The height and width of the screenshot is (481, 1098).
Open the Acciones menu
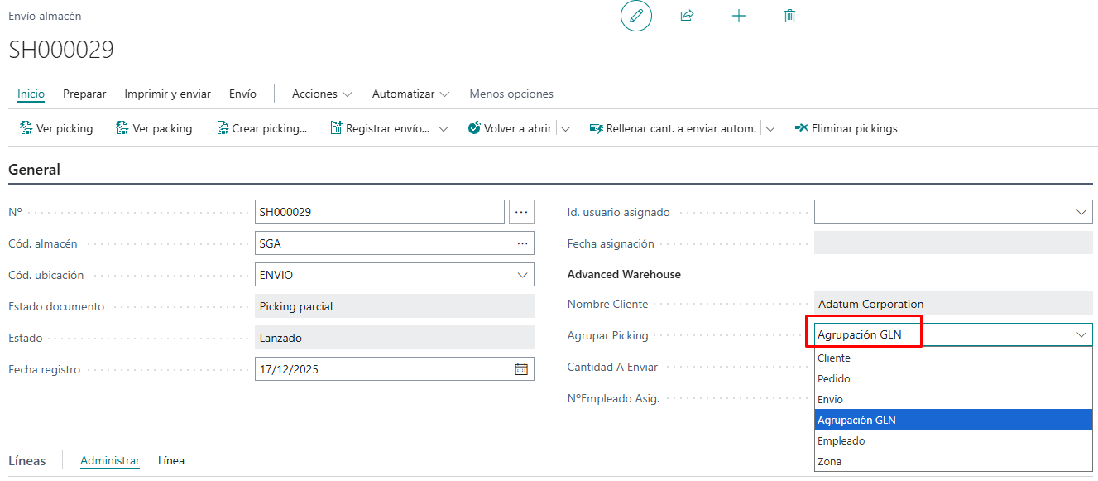tap(322, 94)
